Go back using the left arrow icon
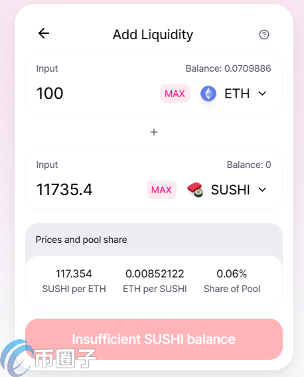 point(44,33)
